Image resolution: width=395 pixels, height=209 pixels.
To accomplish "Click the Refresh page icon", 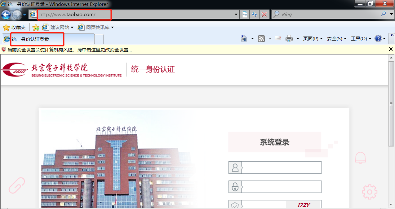I will [x=255, y=15].
